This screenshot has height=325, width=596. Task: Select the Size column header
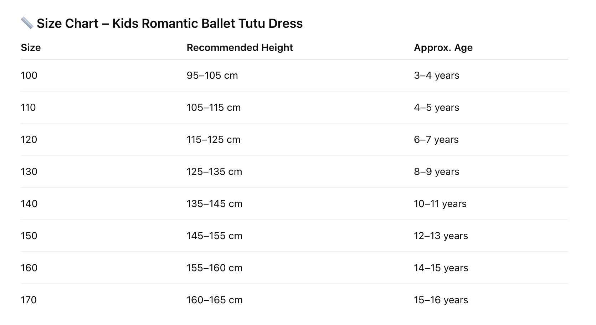(x=31, y=48)
